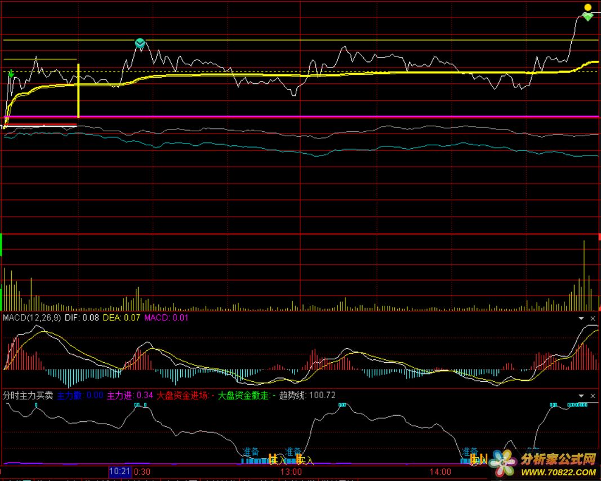Close the MACD indicator panel

coord(593,318)
